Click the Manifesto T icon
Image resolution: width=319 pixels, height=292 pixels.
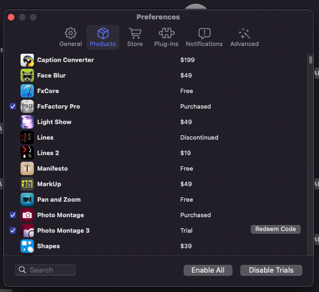point(27,168)
